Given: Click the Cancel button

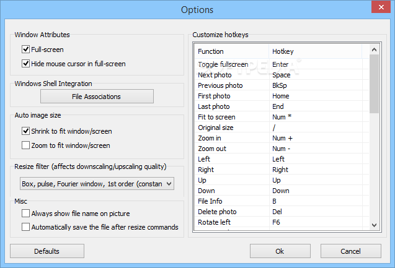Looking at the screenshot, I should coord(351,251).
